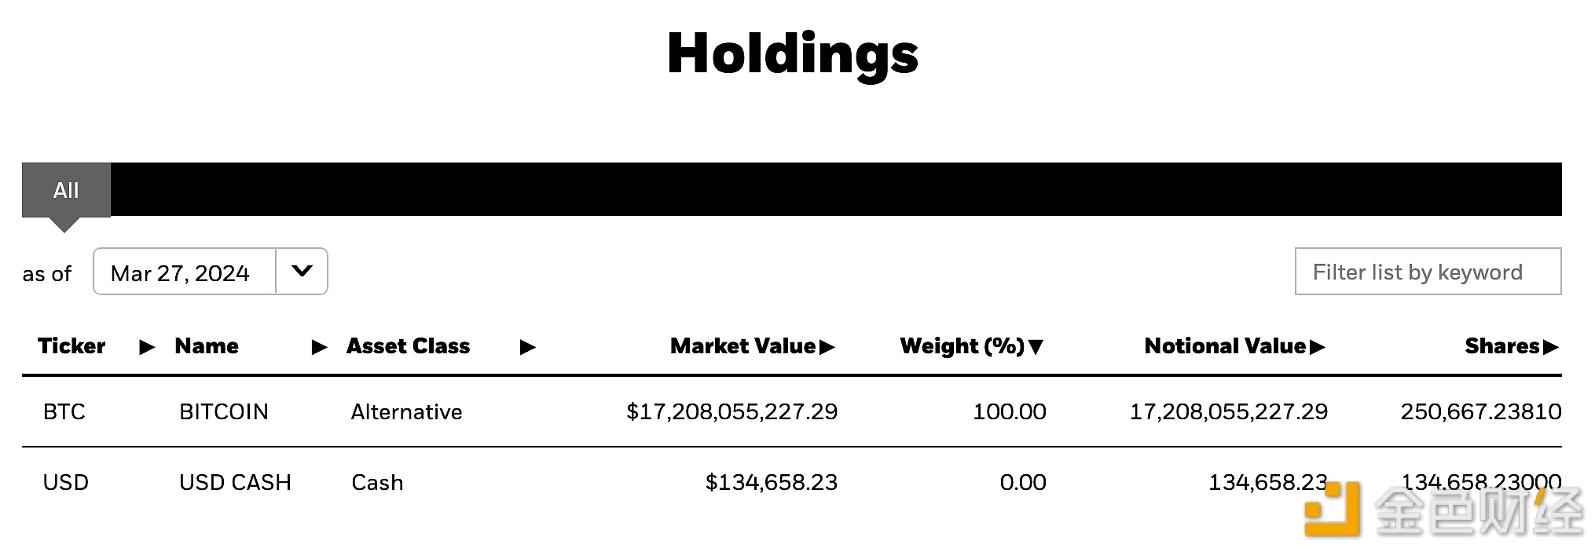Select the All holdings tab

66,190
